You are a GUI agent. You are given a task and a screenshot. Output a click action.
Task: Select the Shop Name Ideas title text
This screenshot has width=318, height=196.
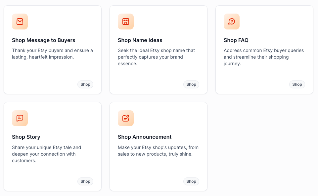point(140,40)
